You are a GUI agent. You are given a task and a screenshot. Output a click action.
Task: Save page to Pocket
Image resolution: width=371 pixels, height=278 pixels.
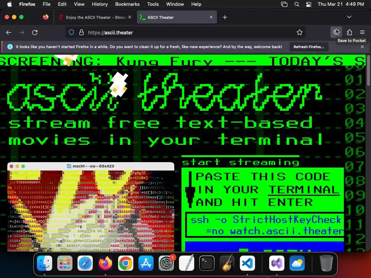(336, 32)
